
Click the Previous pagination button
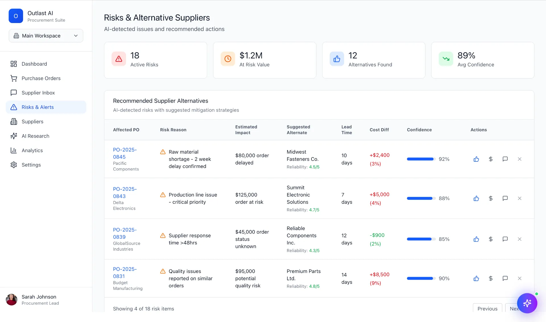487,309
